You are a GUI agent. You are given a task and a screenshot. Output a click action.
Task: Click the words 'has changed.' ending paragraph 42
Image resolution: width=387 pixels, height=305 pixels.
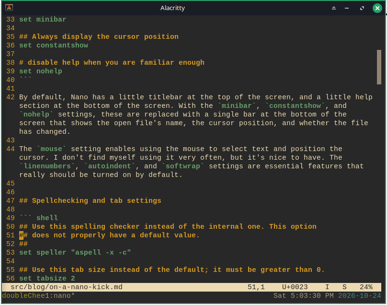(45, 132)
